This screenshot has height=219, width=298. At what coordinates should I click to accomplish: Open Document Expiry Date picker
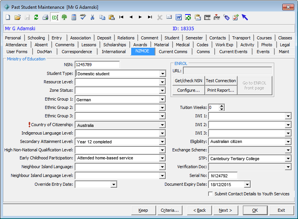[247, 185]
